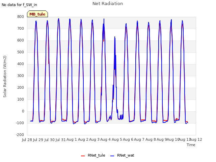
Task: Click the 800 y-axis label
Action: [21, 17]
